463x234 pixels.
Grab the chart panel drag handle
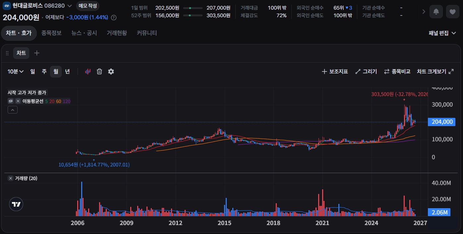point(7,53)
